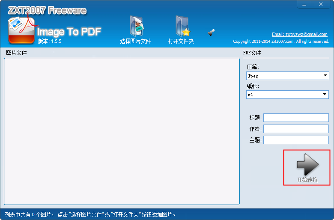Click the ZXT2007 Freeware title text
Viewport: 334px width, 220px height.
47,10
